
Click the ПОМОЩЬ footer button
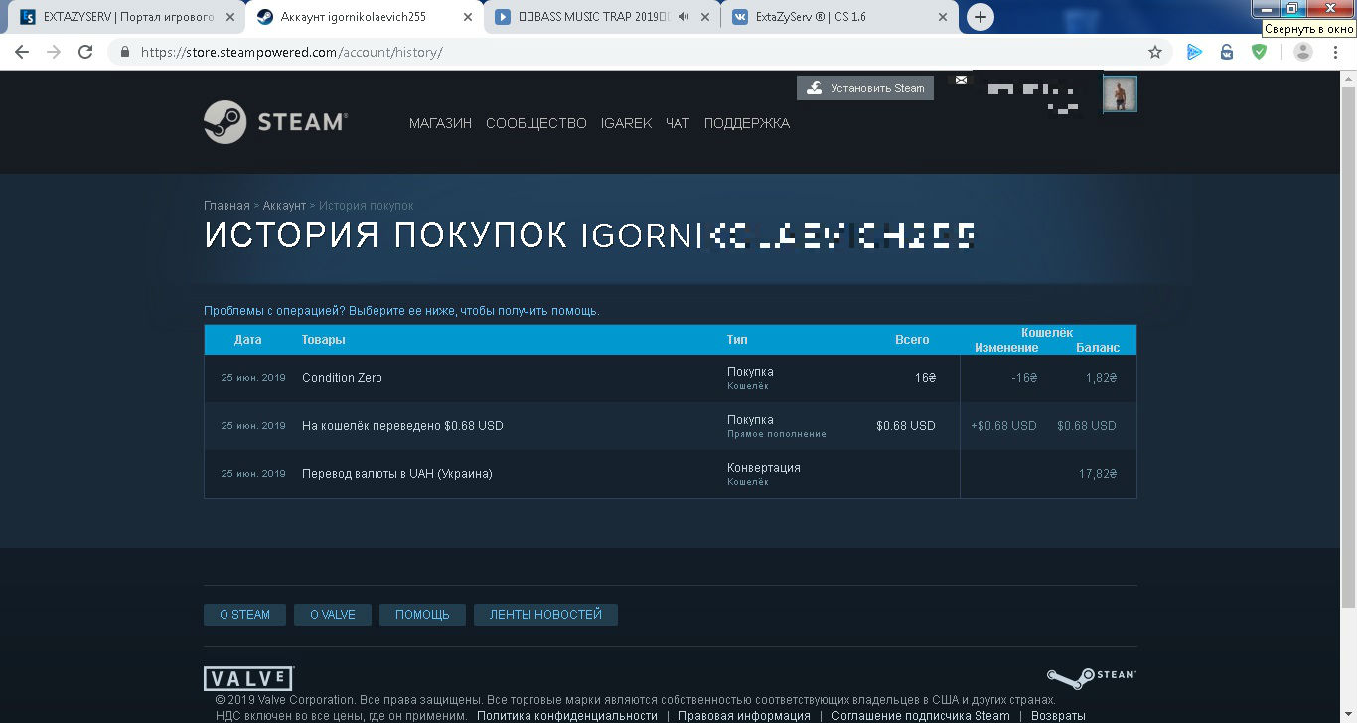click(422, 615)
